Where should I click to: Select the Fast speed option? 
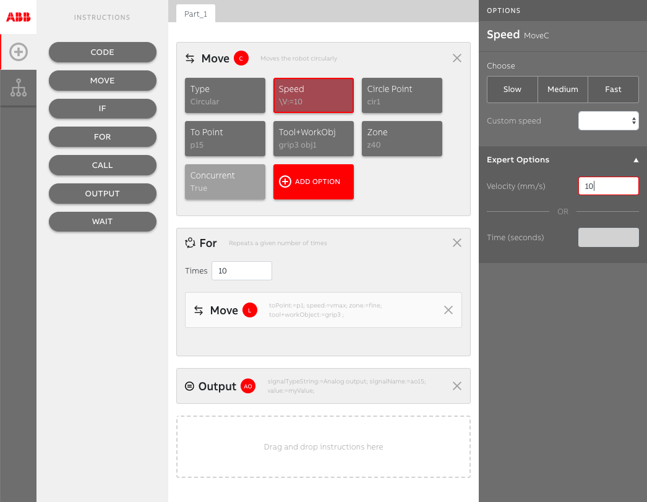click(613, 89)
